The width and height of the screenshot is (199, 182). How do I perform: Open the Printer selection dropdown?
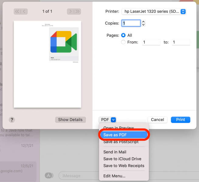pos(154,12)
